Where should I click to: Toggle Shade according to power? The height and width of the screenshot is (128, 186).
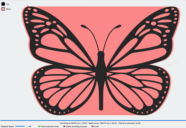point(64,126)
